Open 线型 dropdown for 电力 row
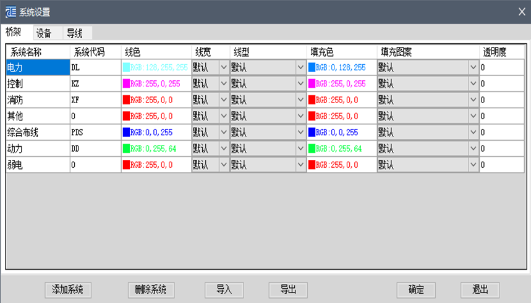Viewport: 531px width, 303px height. [x=300, y=67]
